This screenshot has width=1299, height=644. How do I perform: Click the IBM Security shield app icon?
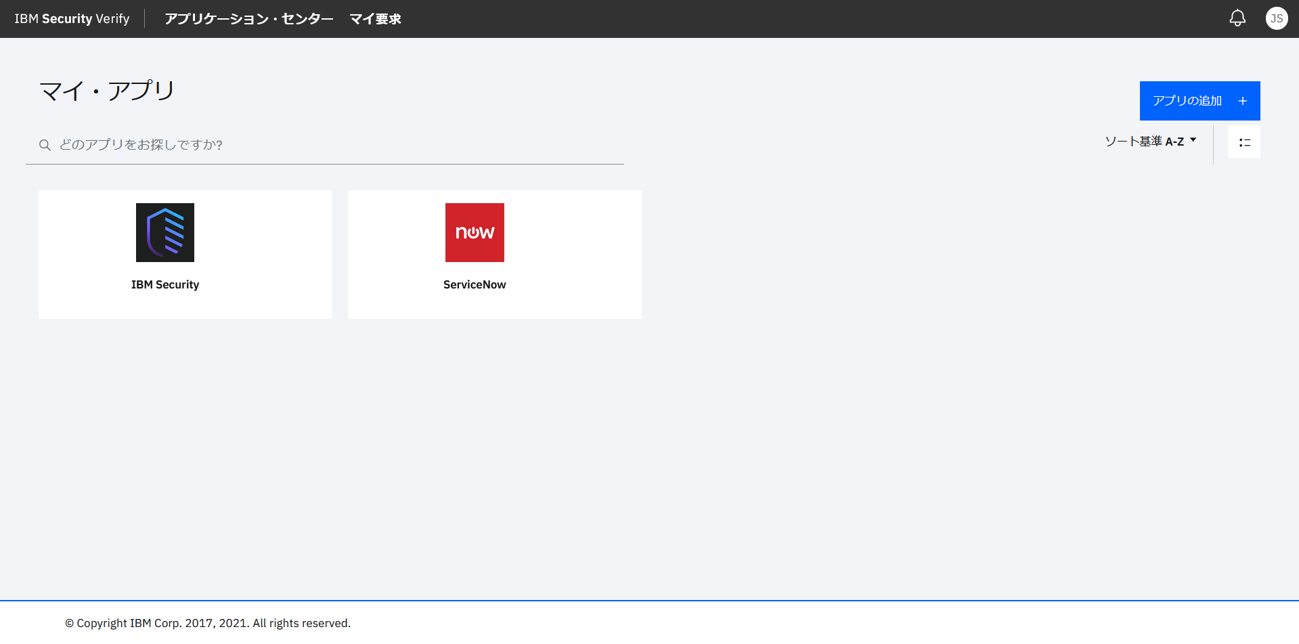coord(165,232)
